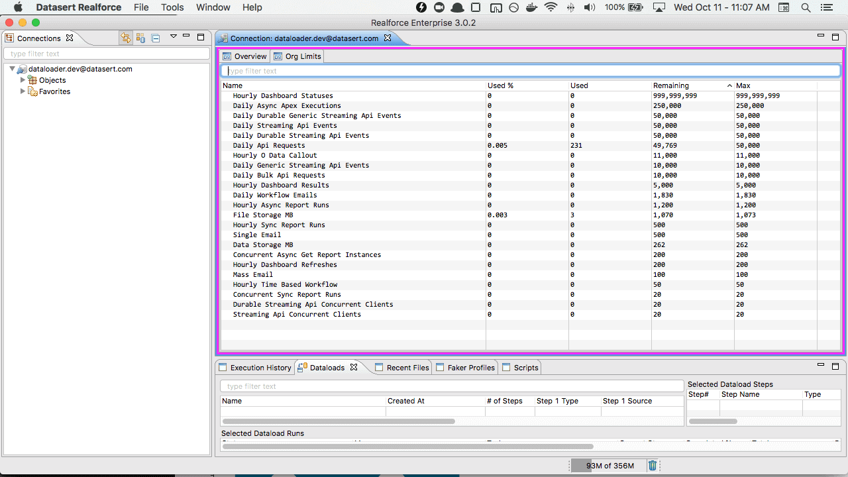The width and height of the screenshot is (848, 477).
Task: Sort by the Max column header
Action: (x=776, y=85)
